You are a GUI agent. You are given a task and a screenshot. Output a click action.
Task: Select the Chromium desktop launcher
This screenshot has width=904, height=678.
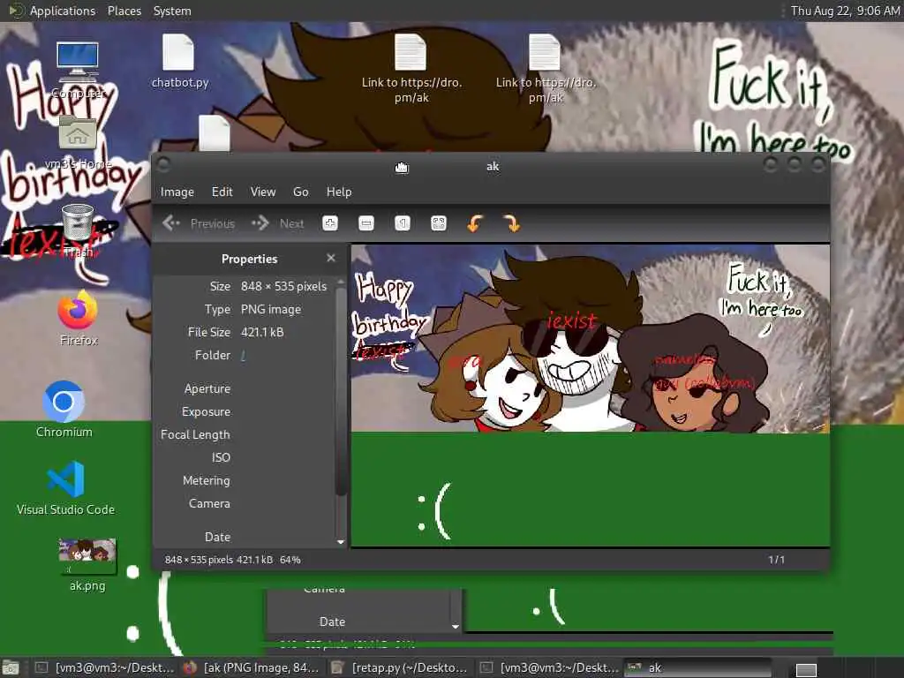click(64, 410)
